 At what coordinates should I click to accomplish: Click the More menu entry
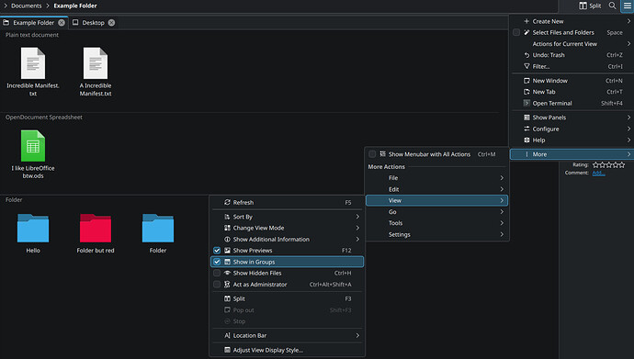pyautogui.click(x=572, y=154)
